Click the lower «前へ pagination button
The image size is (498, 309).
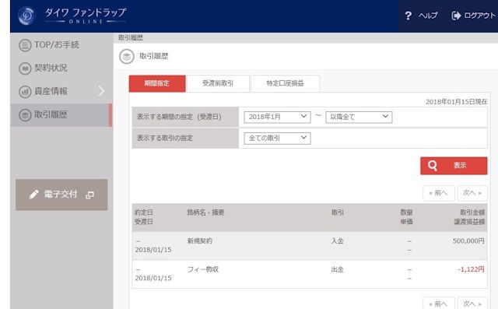(439, 304)
